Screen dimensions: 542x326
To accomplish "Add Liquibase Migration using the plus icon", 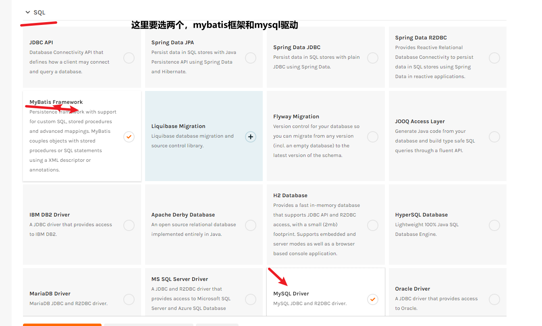I will tap(251, 136).
